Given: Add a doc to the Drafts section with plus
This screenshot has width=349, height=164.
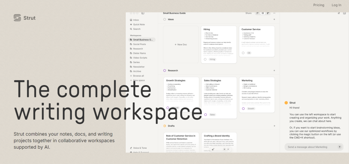Looking at the screenshot, I should click(x=274, y=126).
